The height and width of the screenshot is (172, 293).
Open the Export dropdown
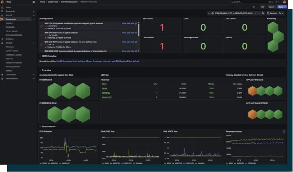(x=272, y=7)
